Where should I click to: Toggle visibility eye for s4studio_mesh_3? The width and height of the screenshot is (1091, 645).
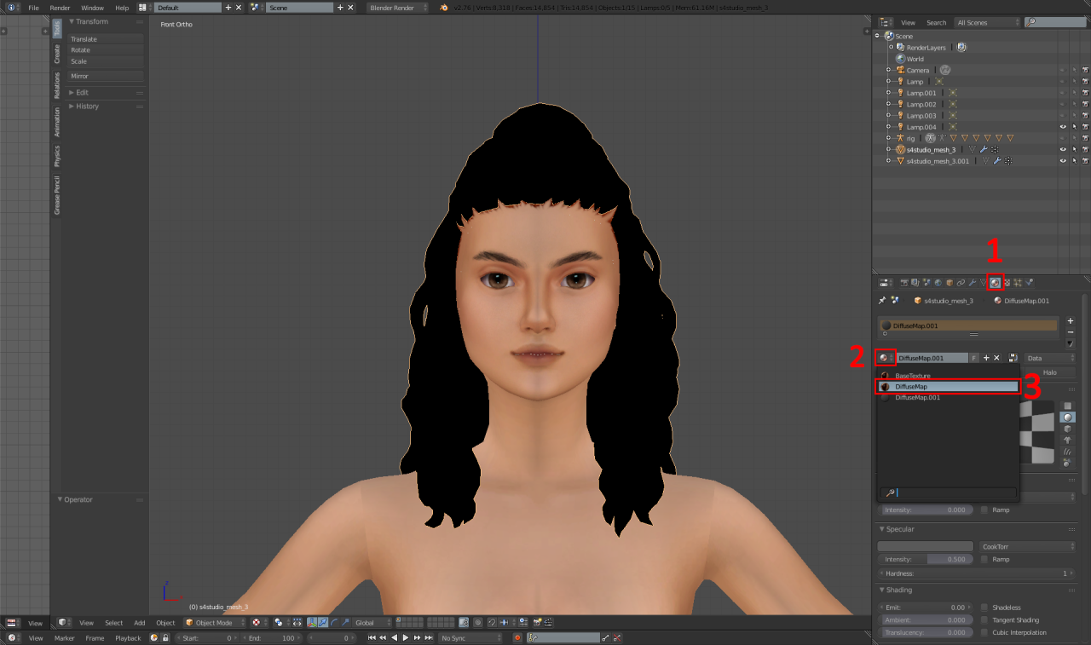1063,149
